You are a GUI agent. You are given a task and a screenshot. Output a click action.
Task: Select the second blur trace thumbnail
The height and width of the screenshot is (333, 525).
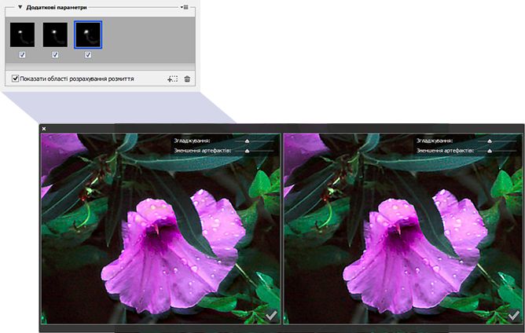[x=55, y=35]
